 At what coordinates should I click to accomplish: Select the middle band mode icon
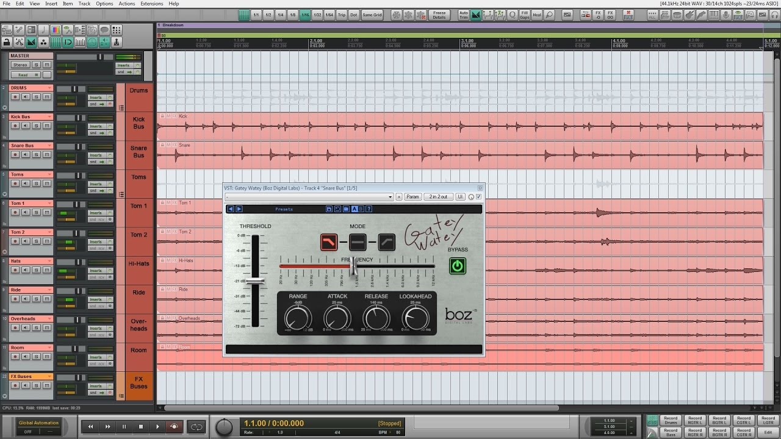[358, 243]
